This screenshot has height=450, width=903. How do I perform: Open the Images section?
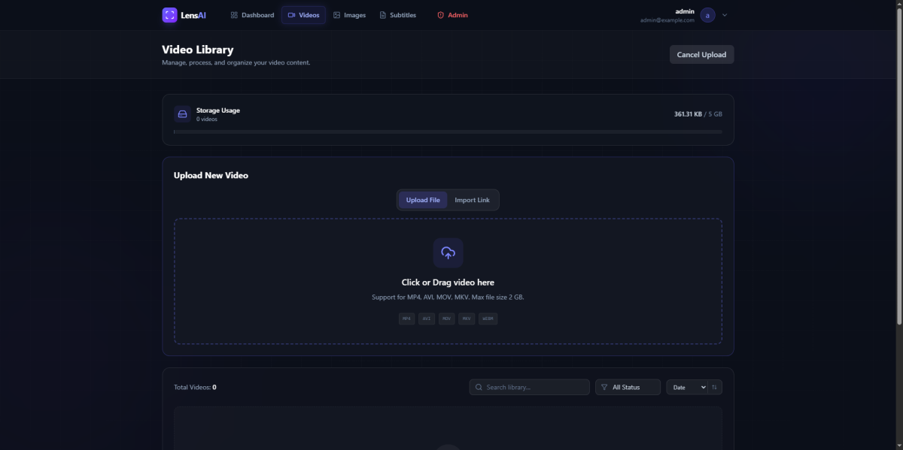(349, 15)
